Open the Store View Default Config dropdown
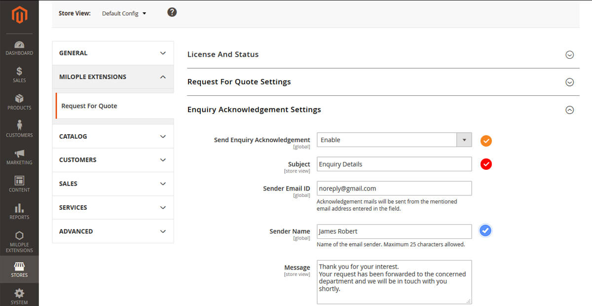This screenshot has height=306, width=592. click(124, 13)
